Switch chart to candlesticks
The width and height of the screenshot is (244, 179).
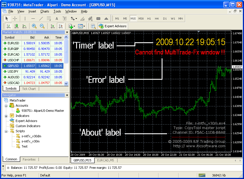coord(16,26)
